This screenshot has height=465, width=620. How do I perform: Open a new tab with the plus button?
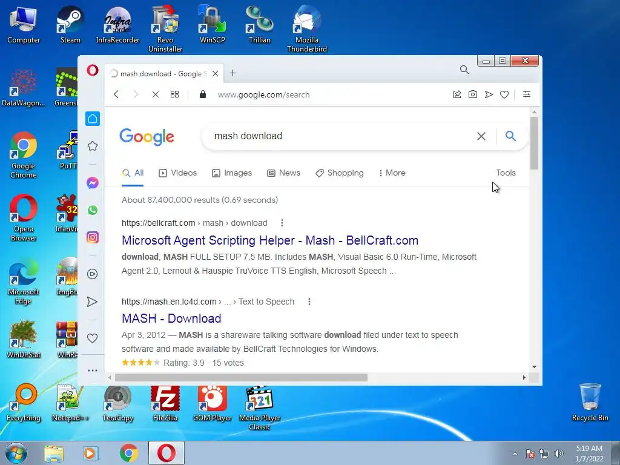[x=233, y=73]
